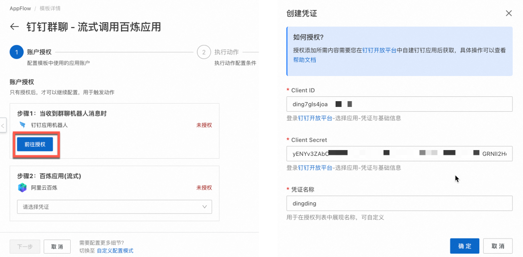
Task: Close the 创建凭证 dialog with the X icon
Action: click(508, 13)
